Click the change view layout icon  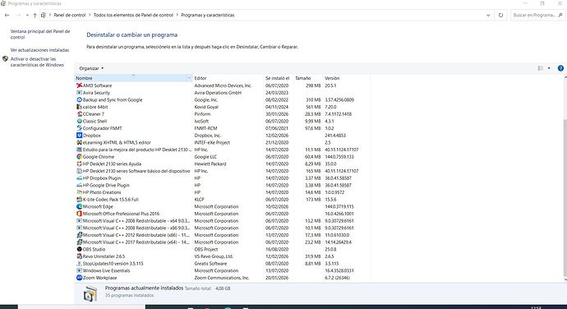541,68
